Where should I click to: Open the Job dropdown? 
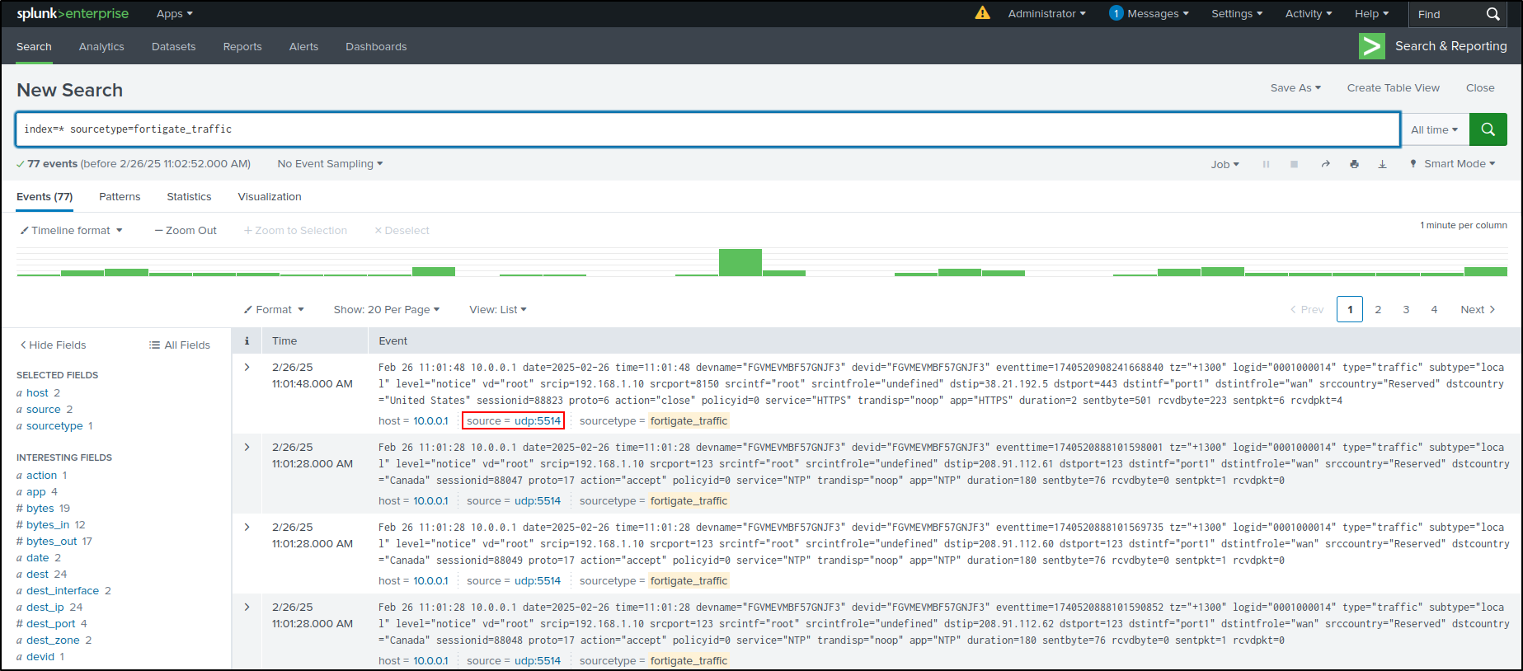pyautogui.click(x=1225, y=164)
